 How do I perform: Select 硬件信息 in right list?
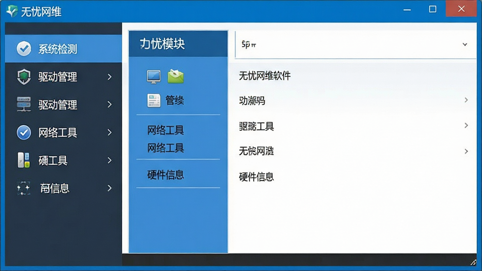[x=257, y=177]
